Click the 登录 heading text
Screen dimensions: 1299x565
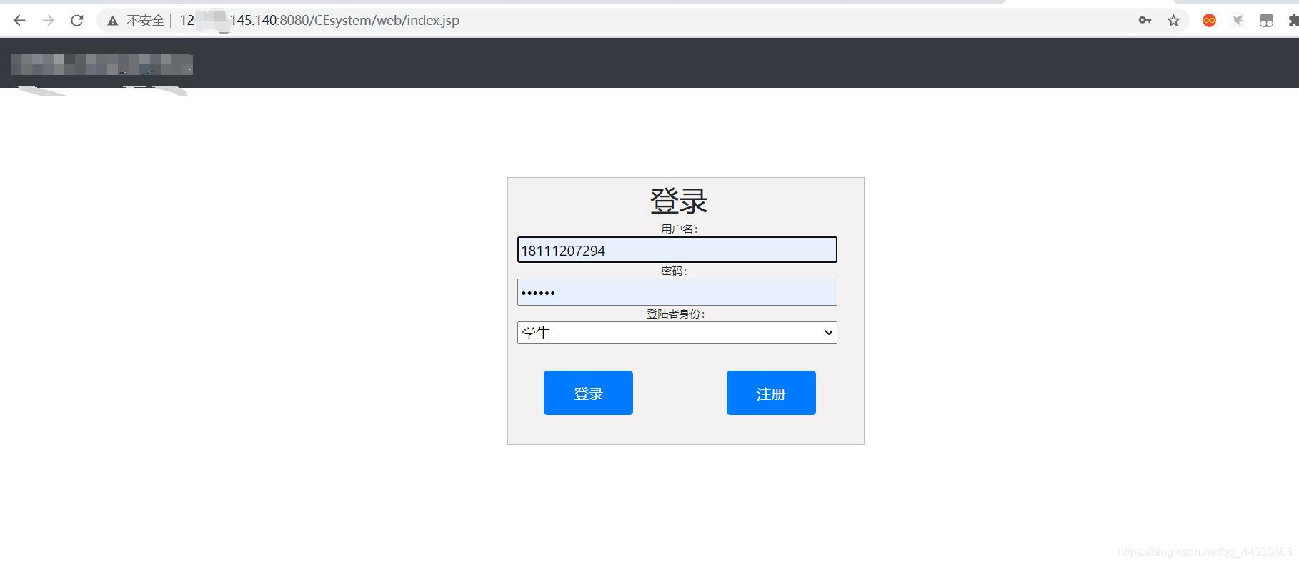678,201
